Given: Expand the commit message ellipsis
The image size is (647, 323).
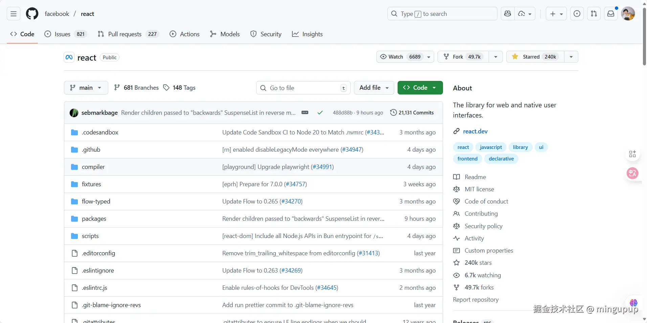Looking at the screenshot, I should tap(305, 112).
